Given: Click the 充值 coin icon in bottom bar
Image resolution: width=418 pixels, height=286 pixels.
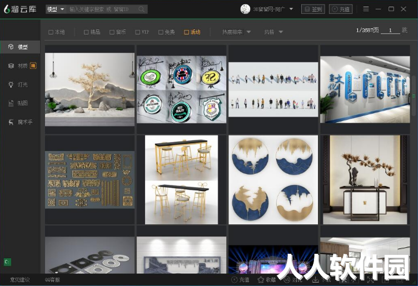Looking at the screenshot, I should (234, 279).
